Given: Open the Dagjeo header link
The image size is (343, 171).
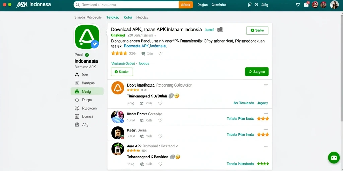Looking at the screenshot, I should click(203, 5).
